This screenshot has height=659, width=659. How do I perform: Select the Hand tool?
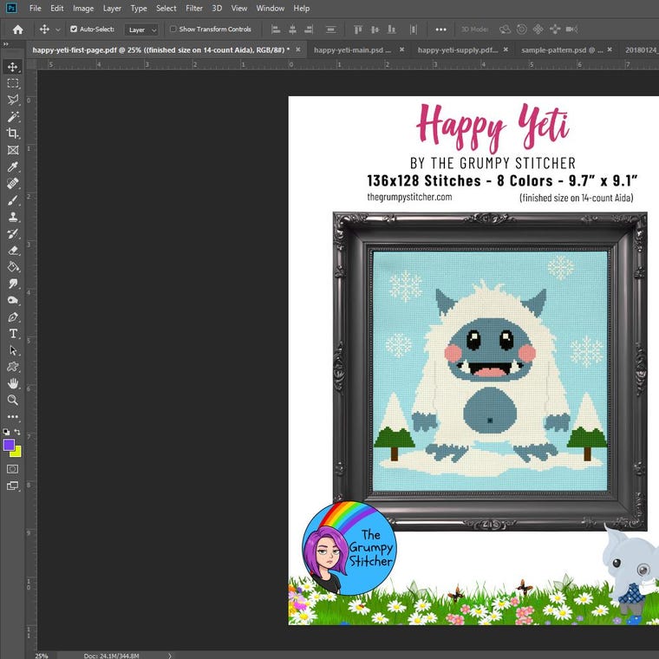click(x=13, y=383)
